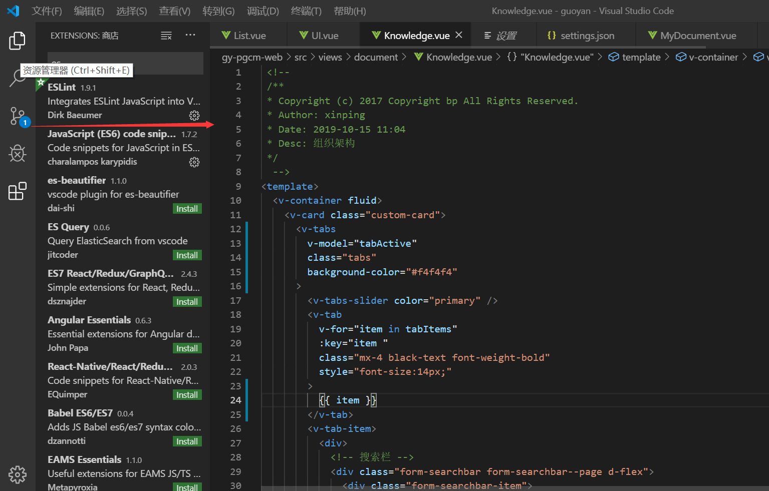Install es-beautifier extension
This screenshot has width=769, height=491.
(187, 209)
